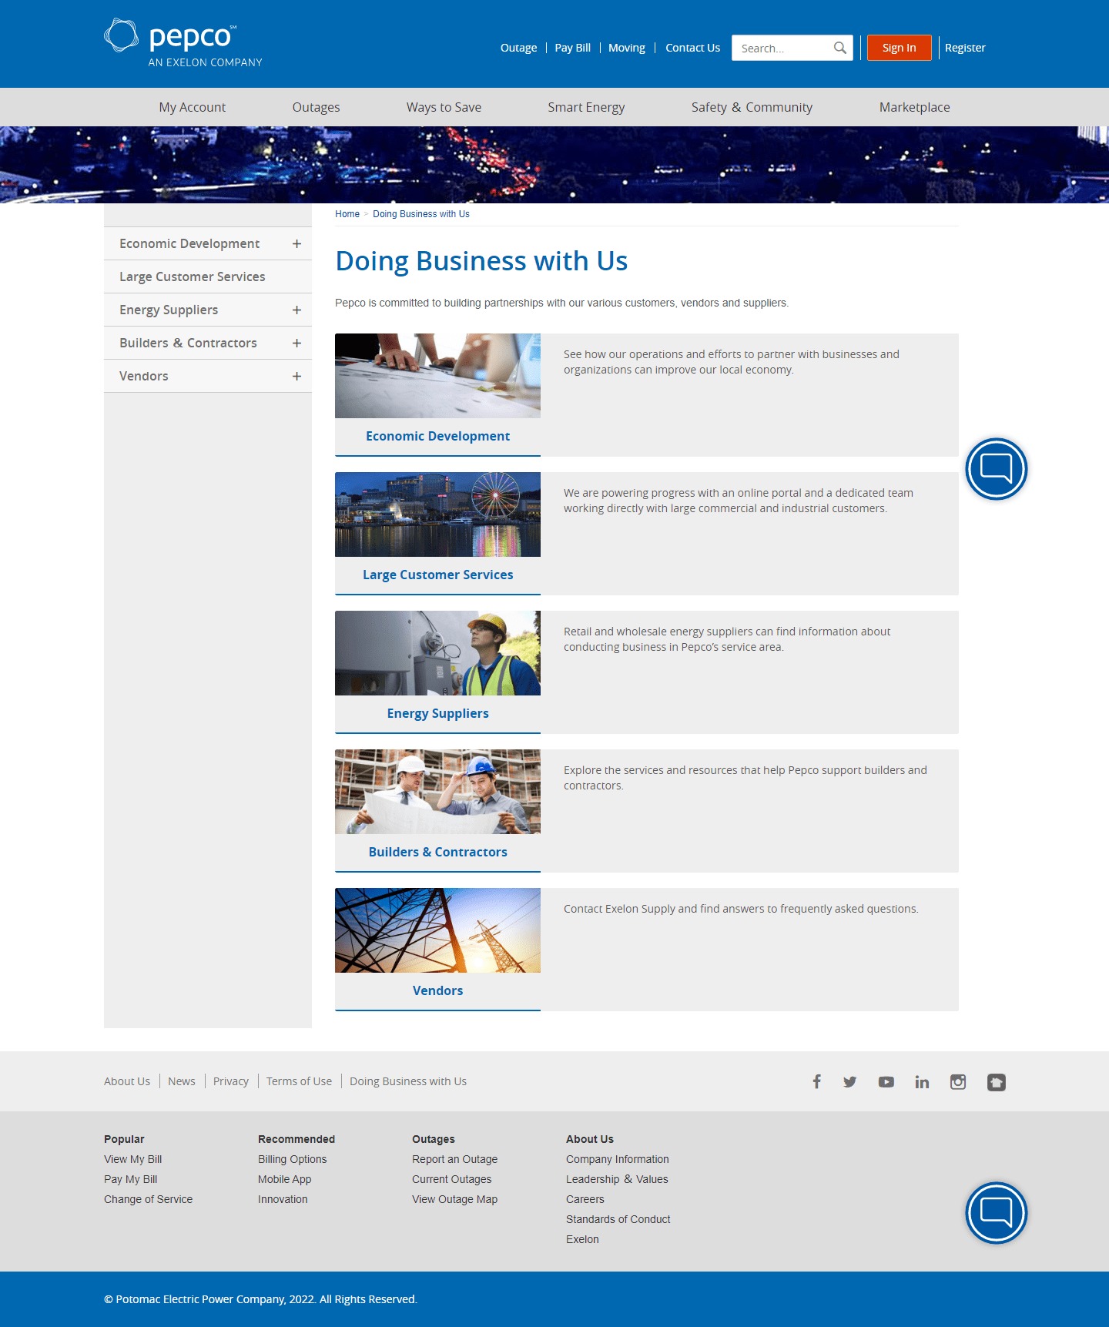Image resolution: width=1109 pixels, height=1327 pixels.
Task: Open the Smart Energy menu
Action: tap(586, 107)
